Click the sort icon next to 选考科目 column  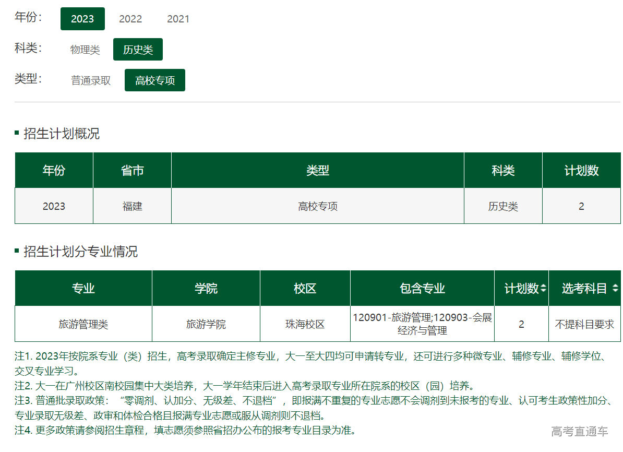click(x=615, y=288)
